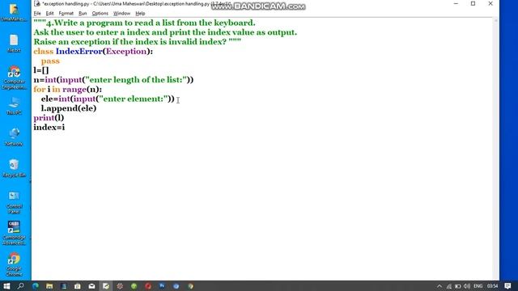The height and width of the screenshot is (291, 518).
Task: Open Microsoft Edge from taskbar
Action: click(x=36, y=285)
